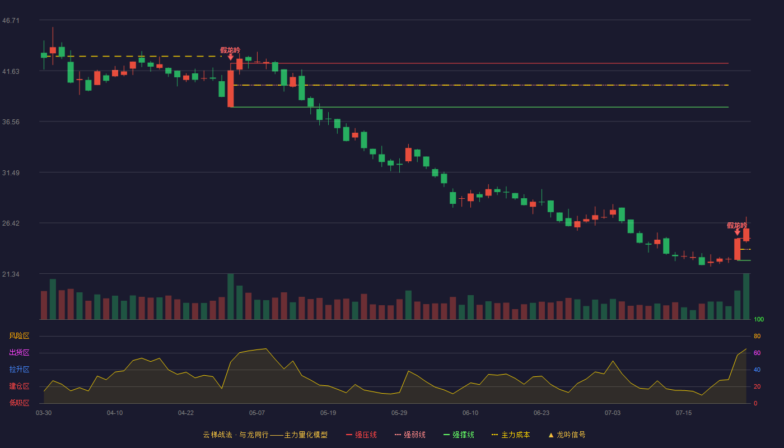Click the red down arrow under left 假龙吟
This screenshot has width=784, height=448.
[231, 57]
